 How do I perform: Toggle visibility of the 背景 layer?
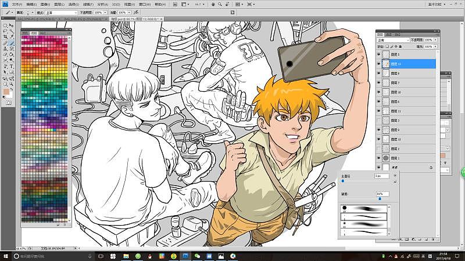point(379,167)
